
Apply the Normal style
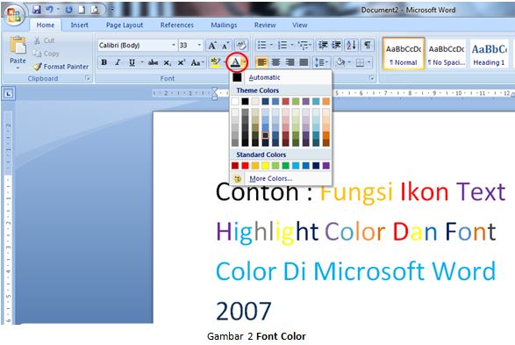pyautogui.click(x=404, y=54)
